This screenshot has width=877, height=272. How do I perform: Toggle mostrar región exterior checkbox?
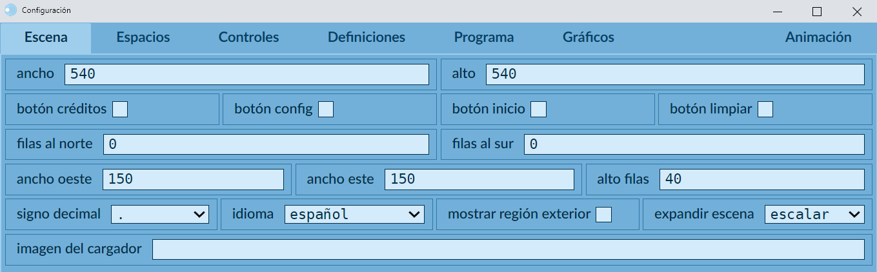click(x=604, y=215)
